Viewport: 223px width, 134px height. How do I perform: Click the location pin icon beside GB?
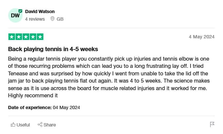tap(52, 19)
